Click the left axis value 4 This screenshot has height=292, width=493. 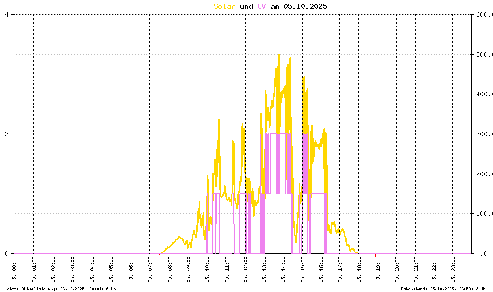[x=7, y=14]
